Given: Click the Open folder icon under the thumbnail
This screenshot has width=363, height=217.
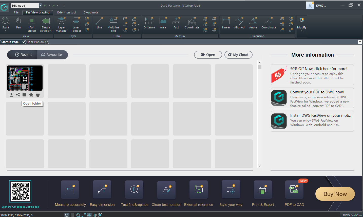Looking at the screenshot, I should click(24, 95).
